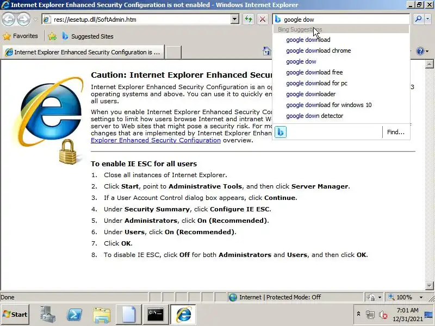
Task: Launch Server Manager from taskbar
Action: pyautogui.click(x=47, y=315)
